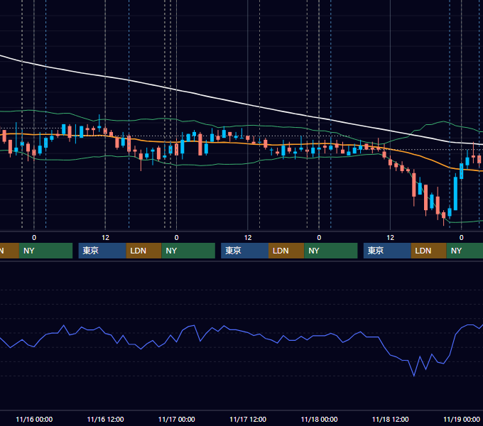Click the tall blue candle before 11/19 00:00
The width and height of the screenshot is (483, 426).
tap(455, 192)
